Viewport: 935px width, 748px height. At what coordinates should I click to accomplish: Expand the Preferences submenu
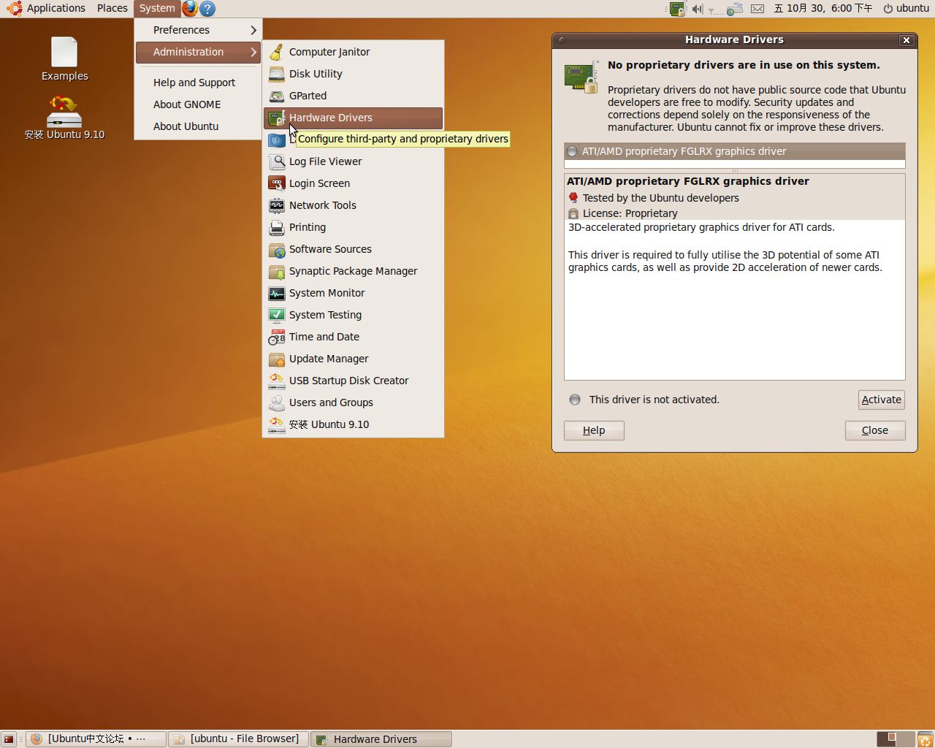[x=197, y=30]
